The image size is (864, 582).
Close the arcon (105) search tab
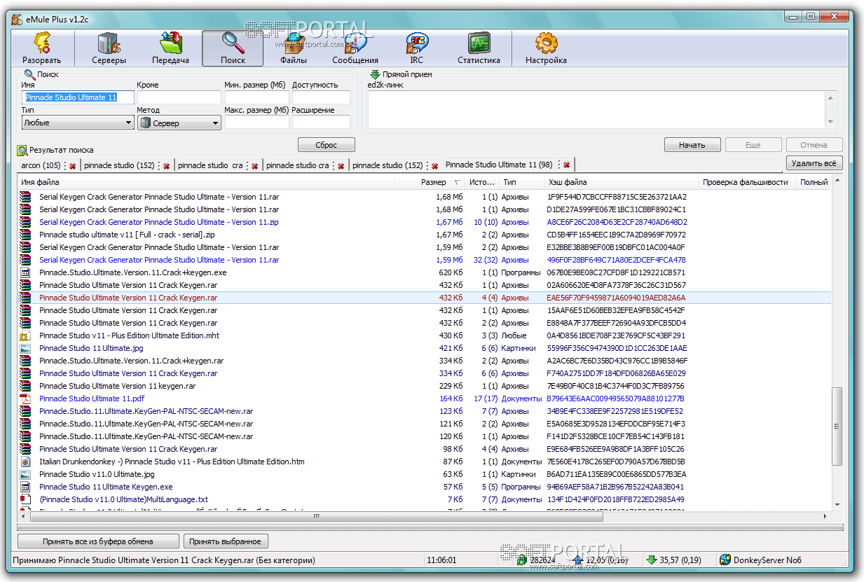pyautogui.click(x=72, y=166)
